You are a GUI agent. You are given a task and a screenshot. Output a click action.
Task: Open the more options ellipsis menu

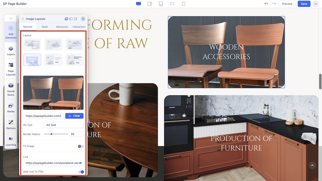pos(315,4)
